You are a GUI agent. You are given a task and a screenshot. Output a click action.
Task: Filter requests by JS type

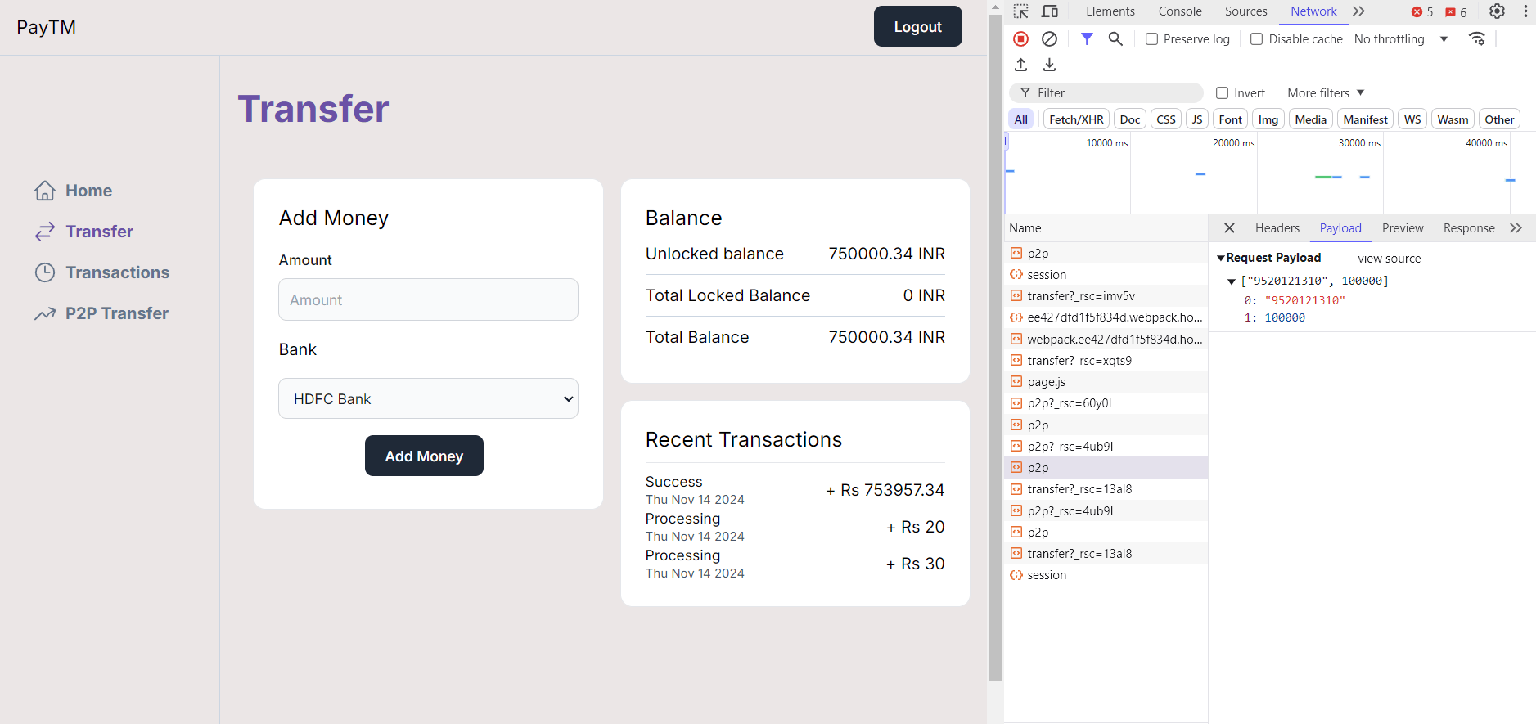pos(1197,119)
